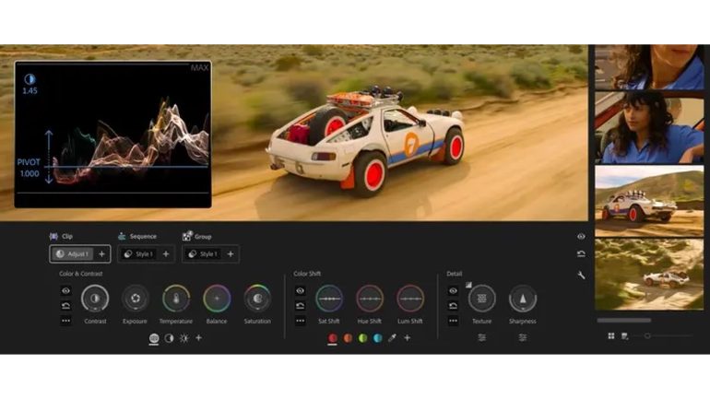Pick the eyedropper tool in Color Shift

[392, 338]
